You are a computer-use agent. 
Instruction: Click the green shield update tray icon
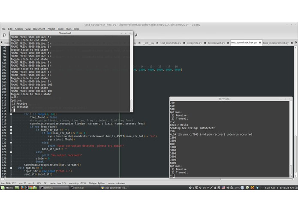[247, 188]
